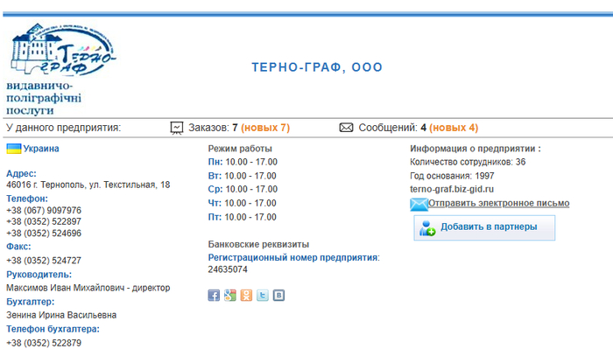Click the Twitter share icon
The height and width of the screenshot is (363, 613).
click(262, 296)
